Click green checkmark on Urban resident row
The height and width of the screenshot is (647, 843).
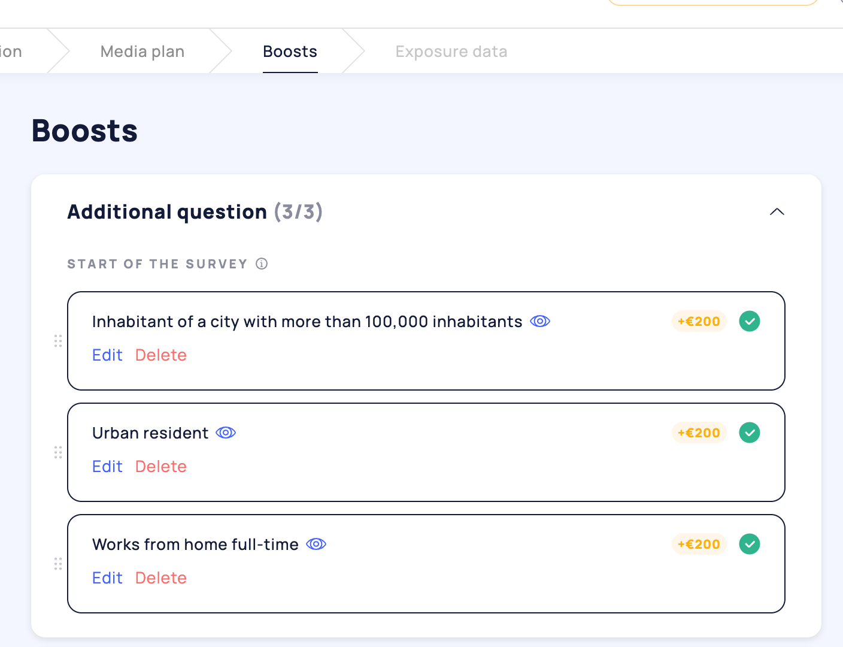click(x=749, y=433)
